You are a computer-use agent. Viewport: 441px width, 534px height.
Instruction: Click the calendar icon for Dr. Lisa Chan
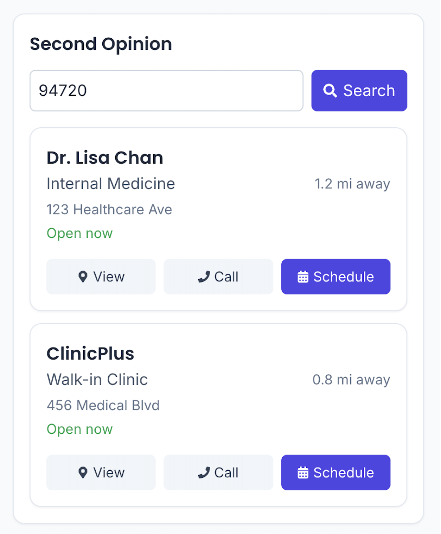click(x=303, y=277)
